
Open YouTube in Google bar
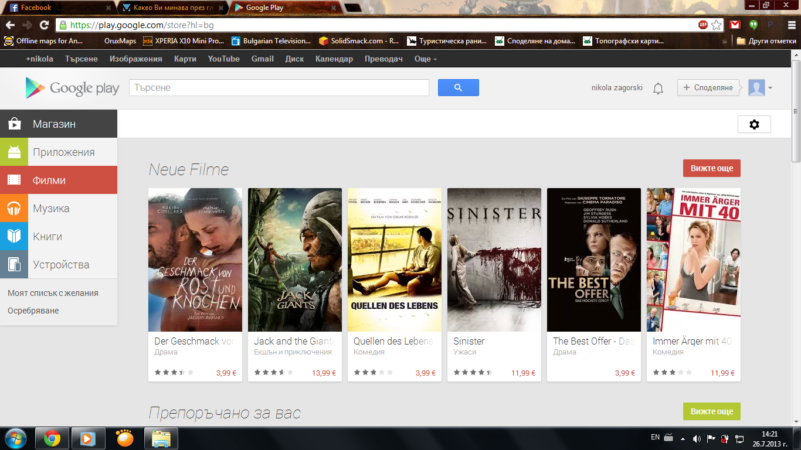point(224,59)
